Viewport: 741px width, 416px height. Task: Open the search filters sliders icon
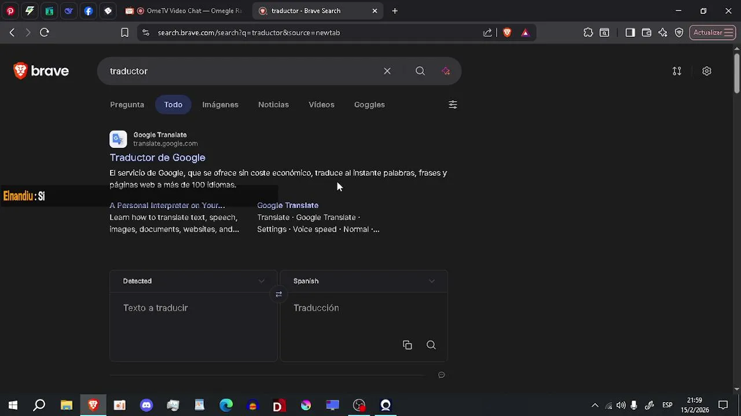pyautogui.click(x=453, y=105)
